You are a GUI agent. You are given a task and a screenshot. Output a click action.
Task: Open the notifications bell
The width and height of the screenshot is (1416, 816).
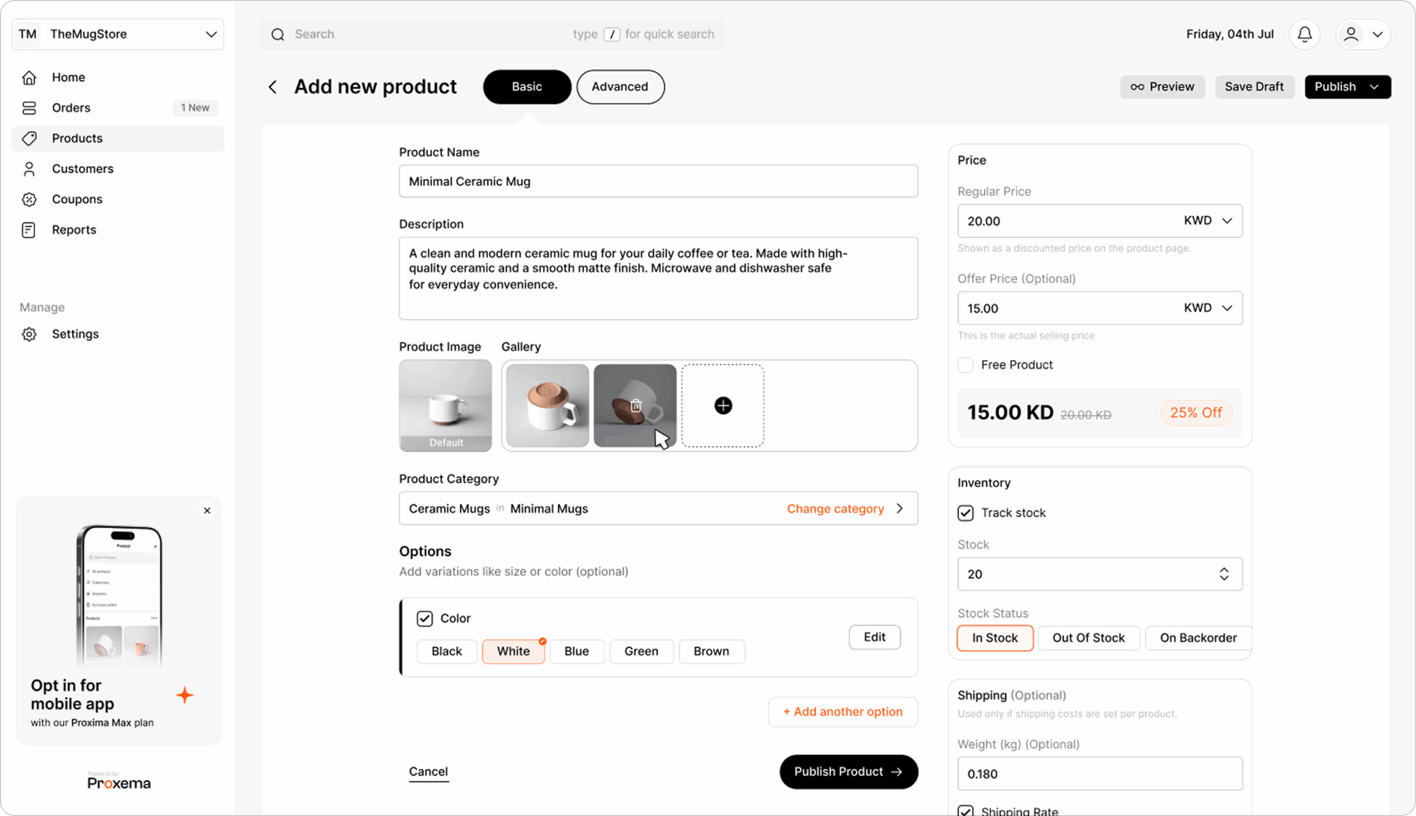[1304, 34]
